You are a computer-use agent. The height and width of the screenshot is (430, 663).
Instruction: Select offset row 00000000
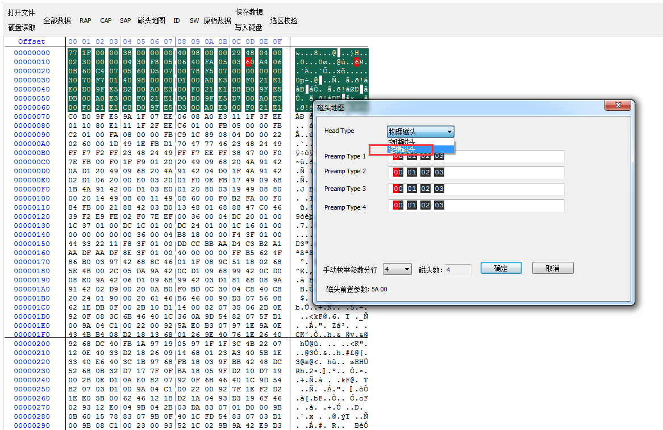[32, 53]
